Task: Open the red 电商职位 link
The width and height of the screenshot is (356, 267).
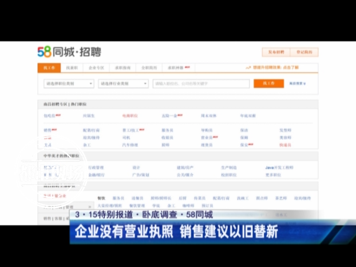Action: tap(130, 116)
